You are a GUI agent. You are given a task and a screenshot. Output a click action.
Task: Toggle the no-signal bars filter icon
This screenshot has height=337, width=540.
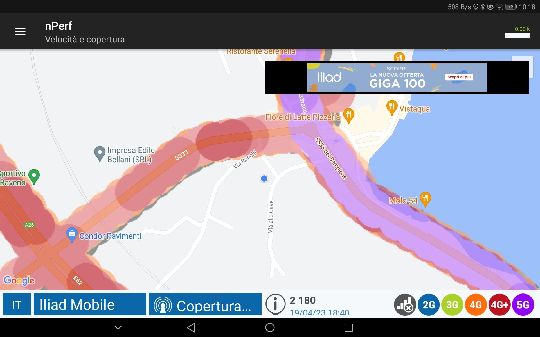coord(405,305)
